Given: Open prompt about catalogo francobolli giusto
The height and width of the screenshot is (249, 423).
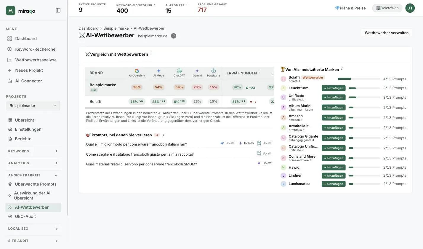Looking at the screenshot, I should [140, 154].
